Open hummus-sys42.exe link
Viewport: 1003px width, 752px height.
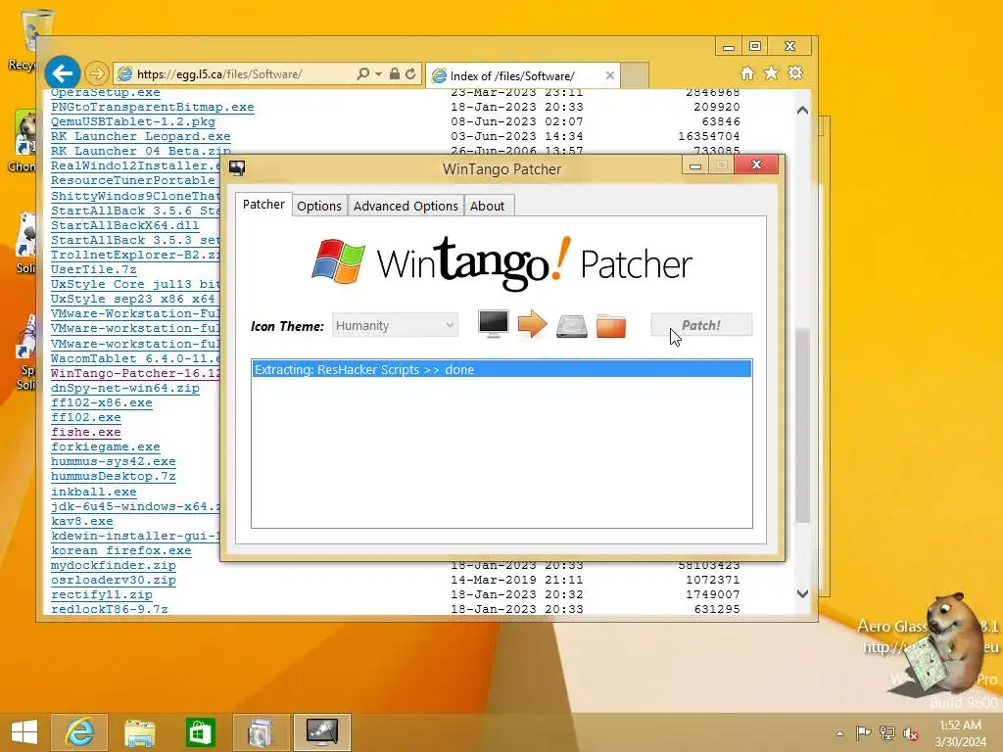coord(114,462)
